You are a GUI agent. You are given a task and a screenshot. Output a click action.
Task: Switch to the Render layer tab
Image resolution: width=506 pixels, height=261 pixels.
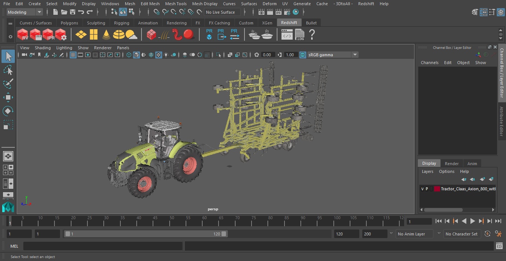452,163
